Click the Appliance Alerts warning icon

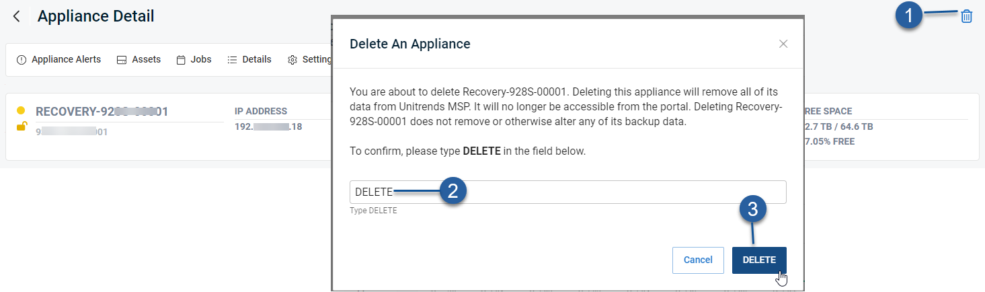click(x=22, y=60)
